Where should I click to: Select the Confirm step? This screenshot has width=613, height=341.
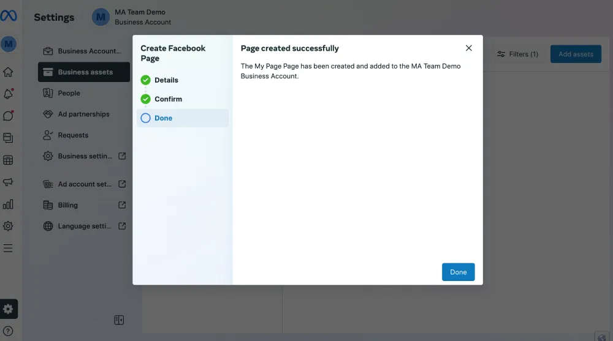pos(167,99)
